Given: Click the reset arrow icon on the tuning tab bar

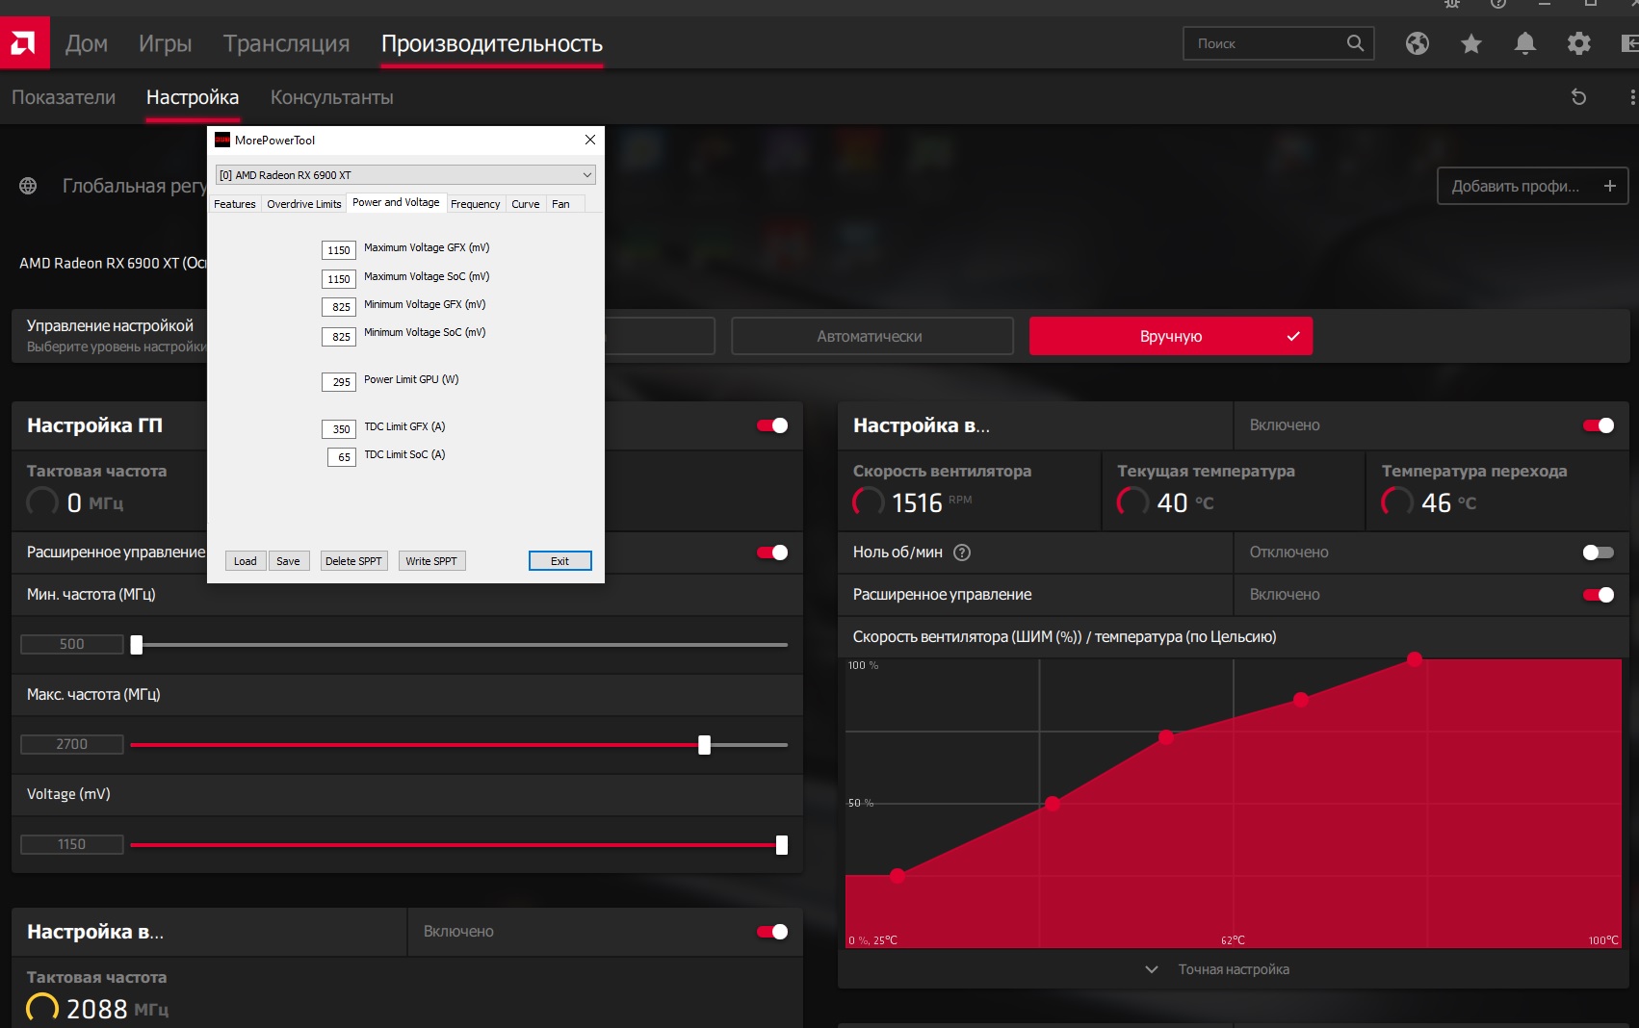Looking at the screenshot, I should tap(1578, 97).
